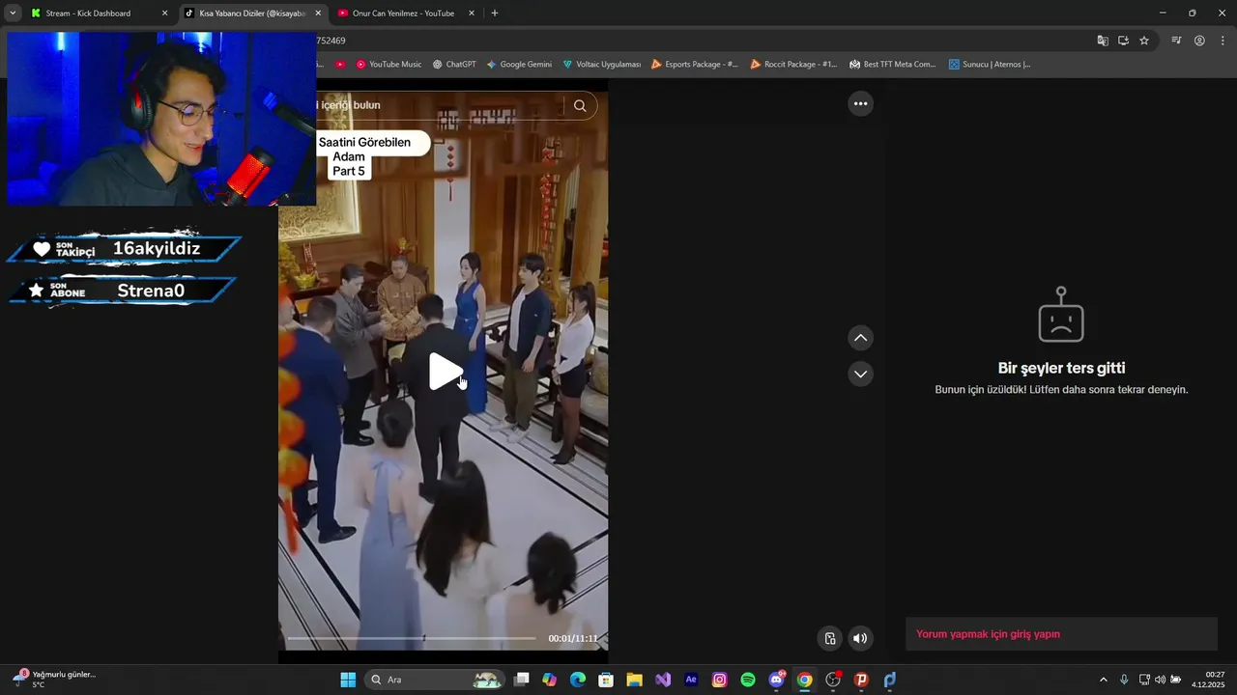Viewport: 1237px width, 695px height.
Task: Open the Roccit Package bookmark
Action: click(x=793, y=65)
